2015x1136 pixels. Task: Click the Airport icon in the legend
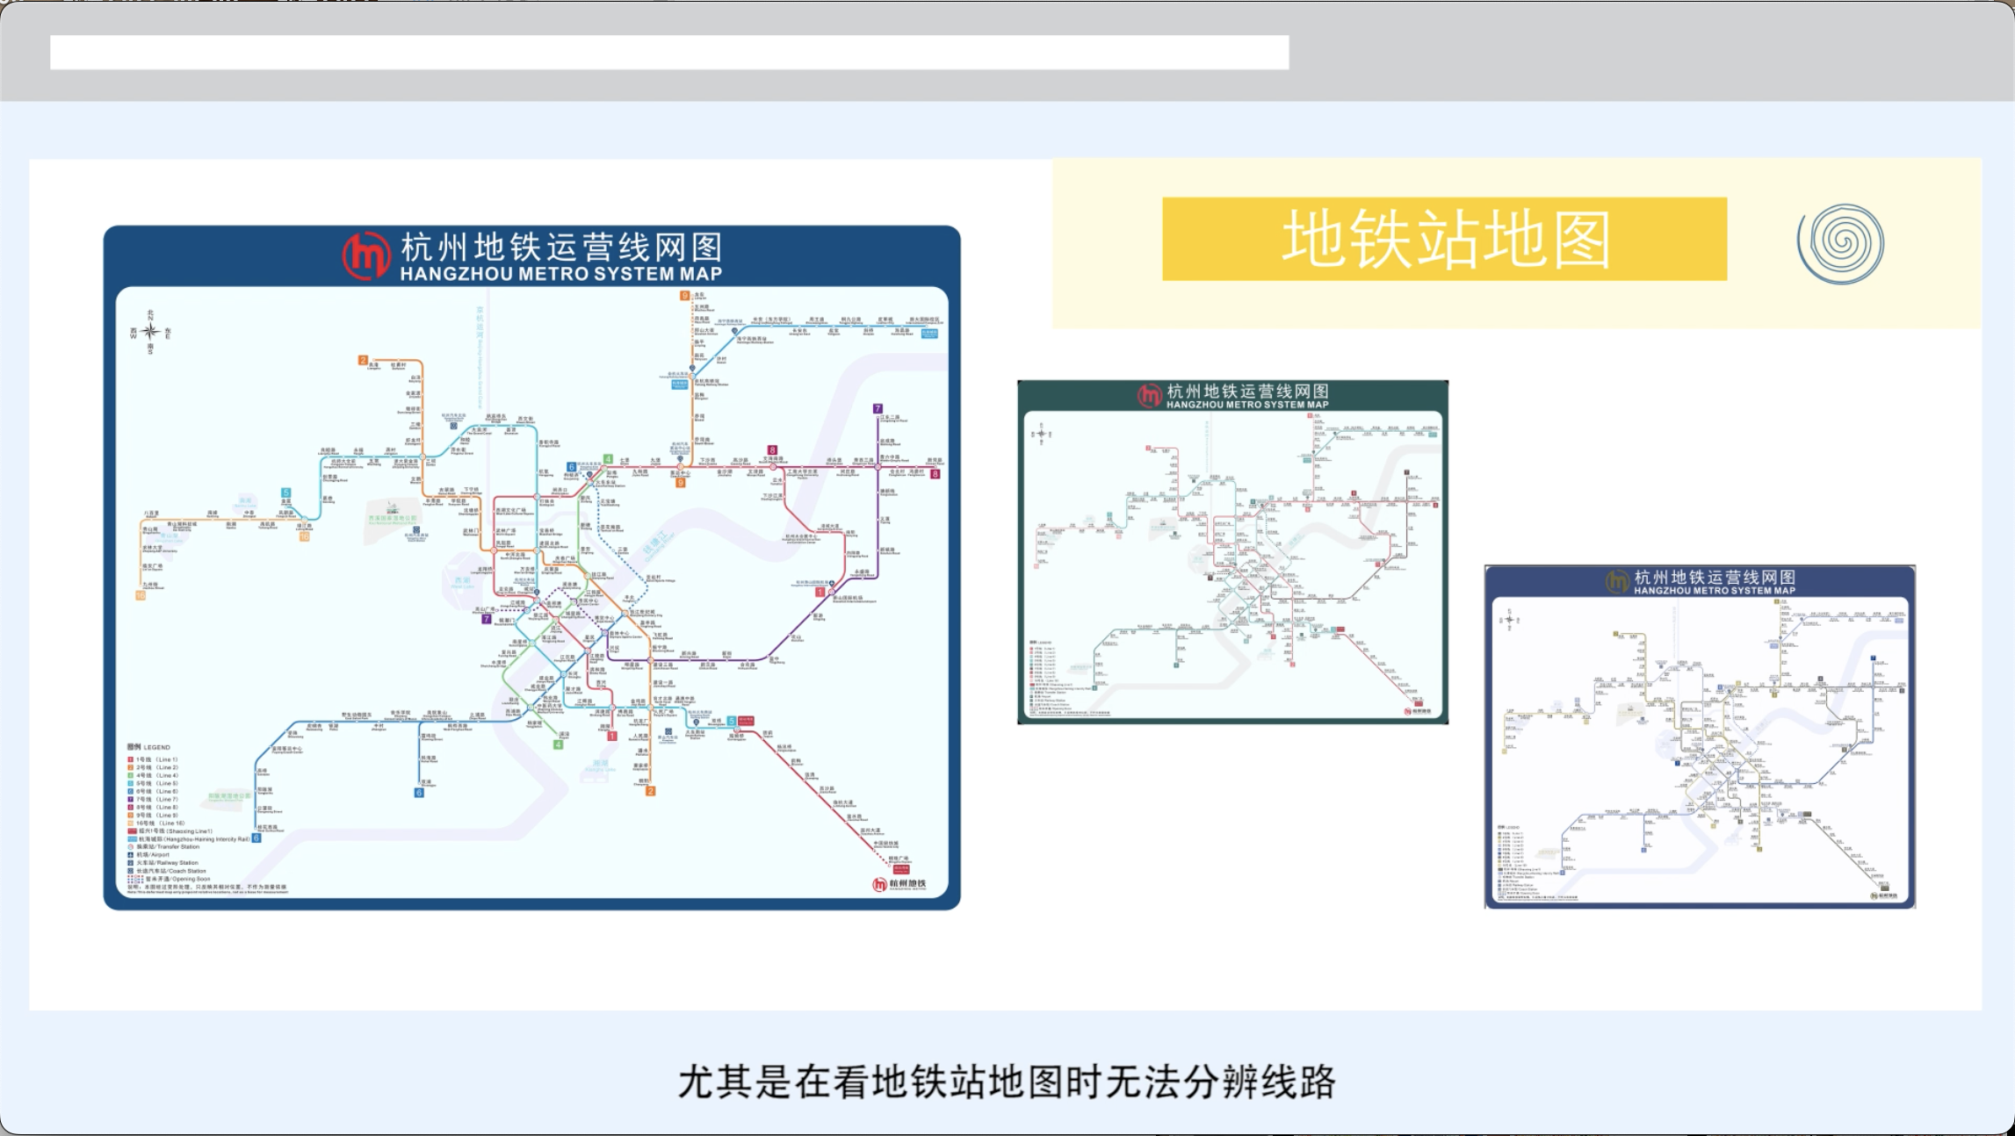tap(131, 854)
